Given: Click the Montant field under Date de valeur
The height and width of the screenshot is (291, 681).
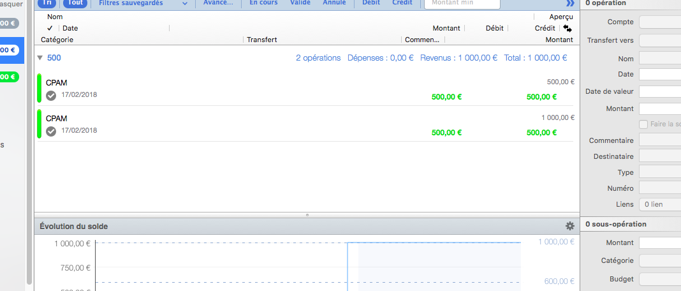Looking at the screenshot, I should click(x=660, y=108).
